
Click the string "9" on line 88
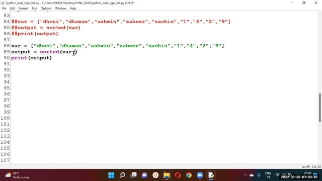click(x=217, y=46)
